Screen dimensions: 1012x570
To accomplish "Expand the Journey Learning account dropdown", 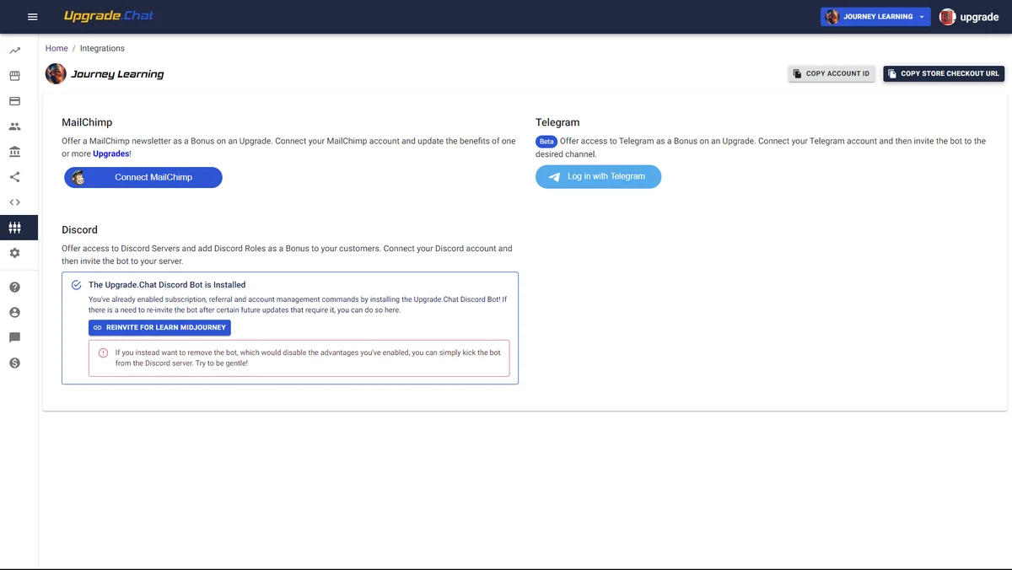I will pyautogui.click(x=875, y=17).
